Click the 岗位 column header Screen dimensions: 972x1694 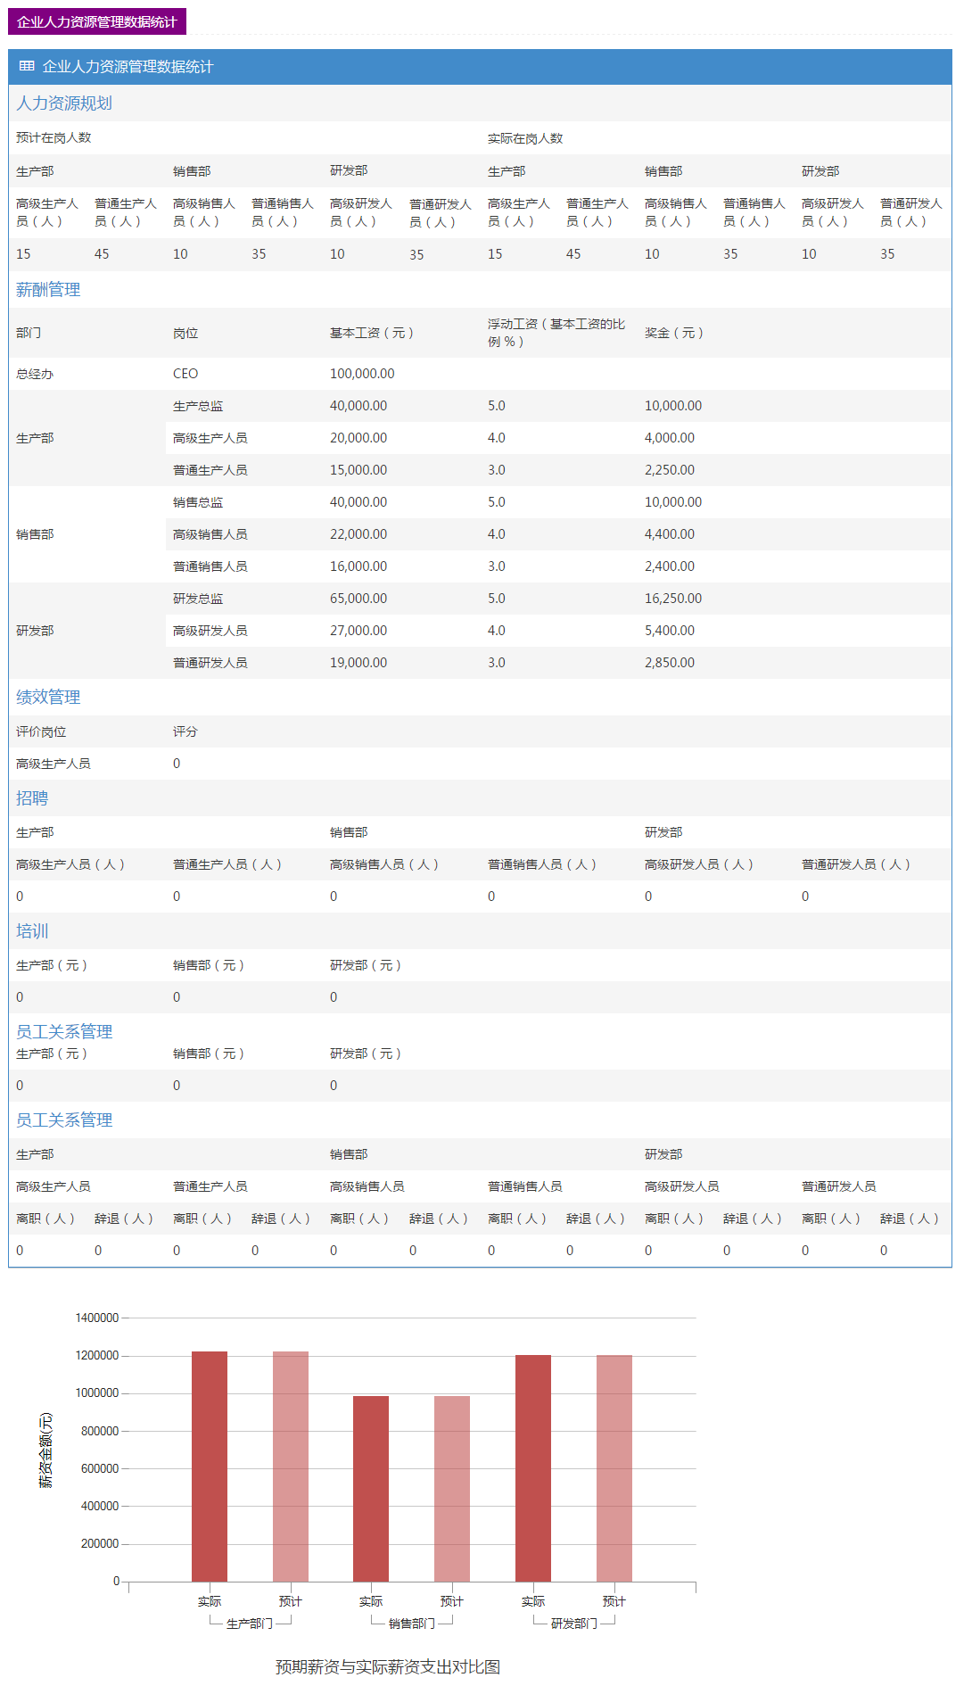185,333
